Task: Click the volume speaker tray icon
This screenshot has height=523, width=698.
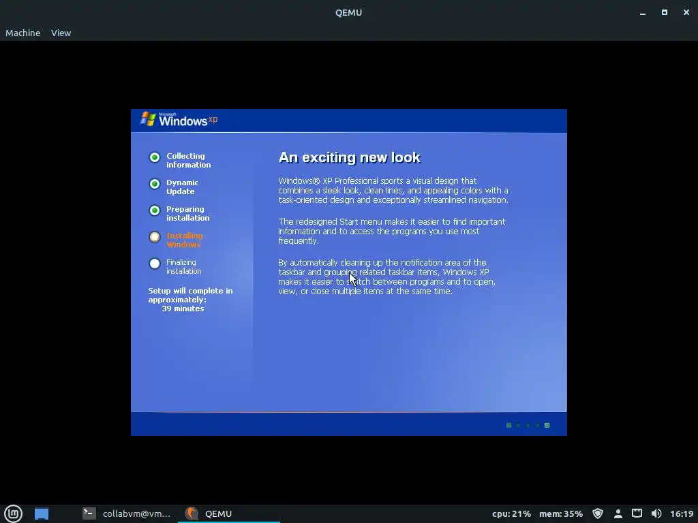Action: (x=656, y=513)
